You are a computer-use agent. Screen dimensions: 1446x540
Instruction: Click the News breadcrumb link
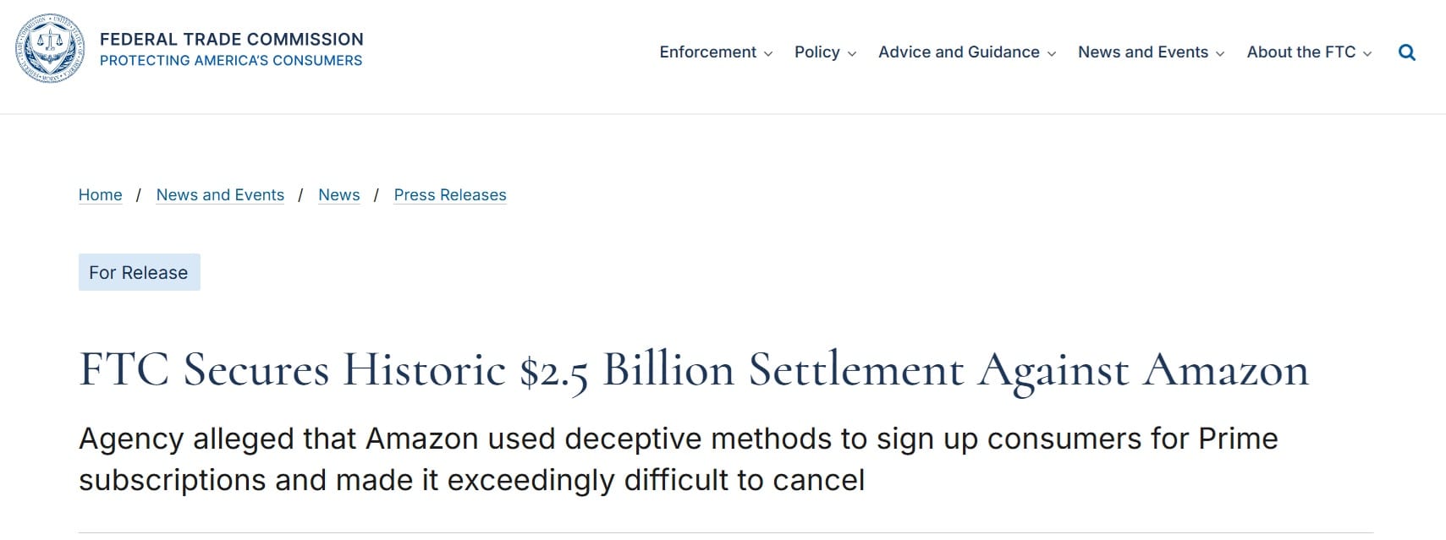point(338,194)
